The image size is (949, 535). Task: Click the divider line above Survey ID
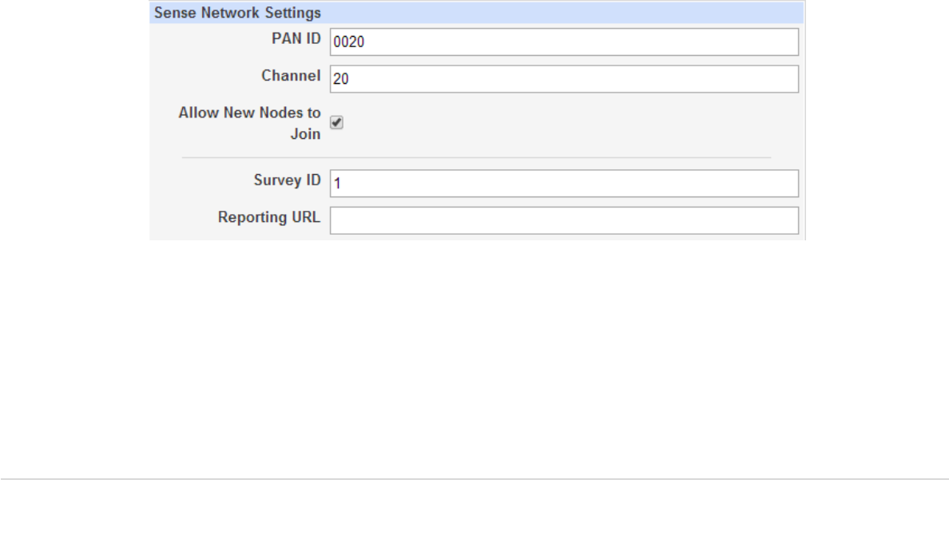(x=476, y=157)
